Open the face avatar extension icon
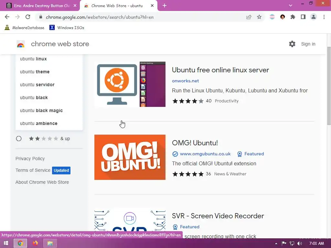Image resolution: width=331 pixels, height=248 pixels. coord(283,17)
